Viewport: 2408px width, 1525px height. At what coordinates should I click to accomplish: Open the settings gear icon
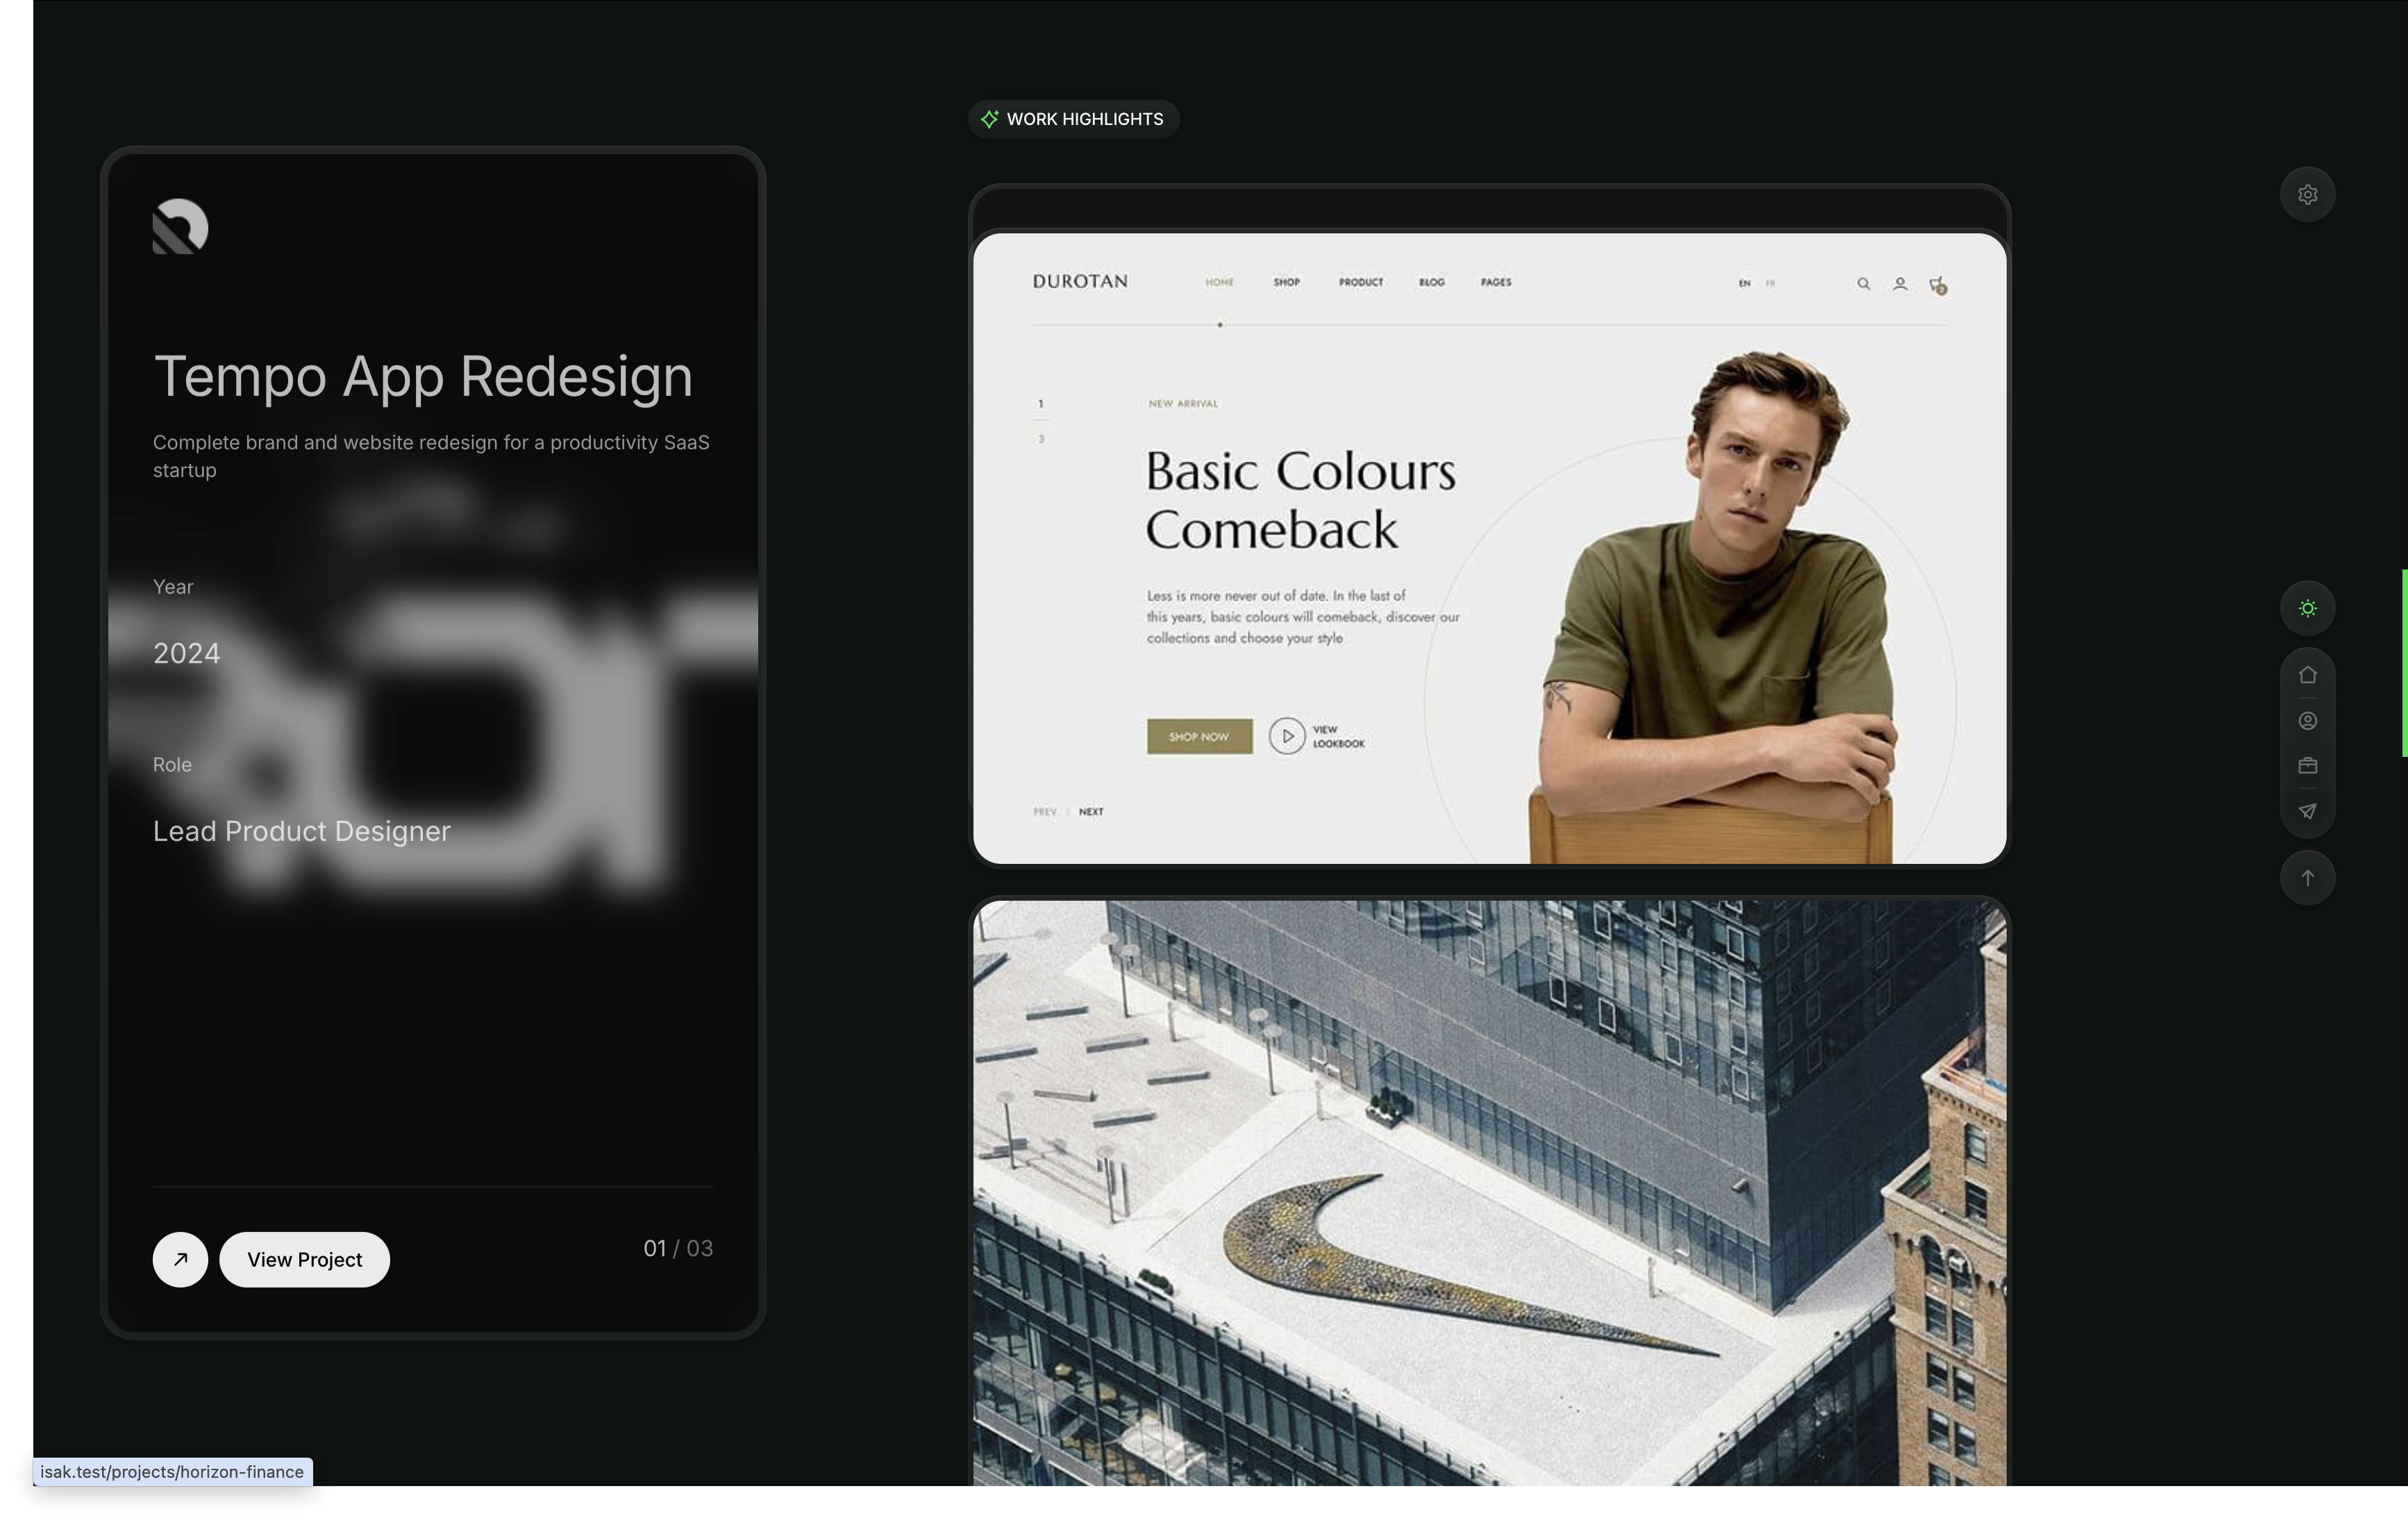(x=2307, y=195)
